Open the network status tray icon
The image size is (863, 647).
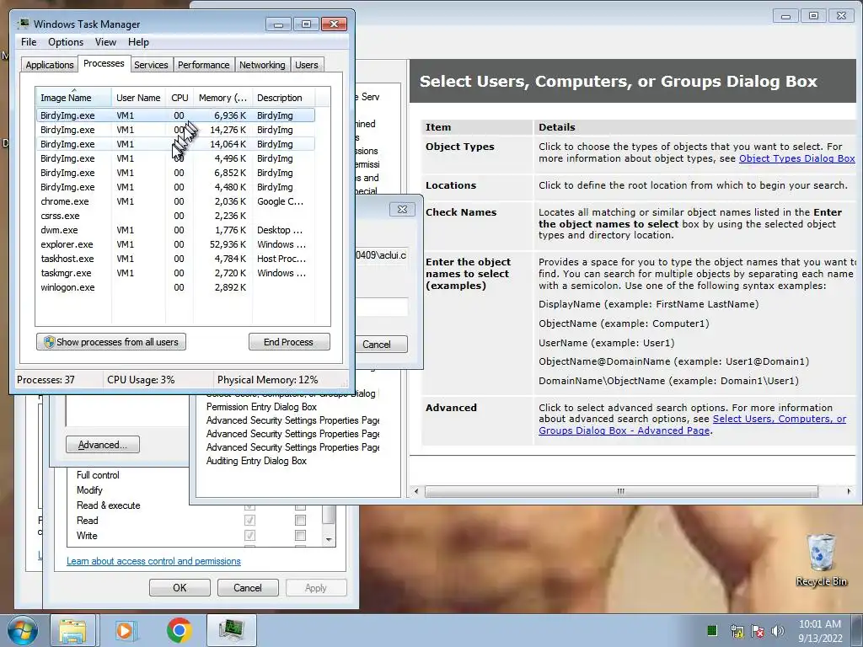tap(737, 631)
